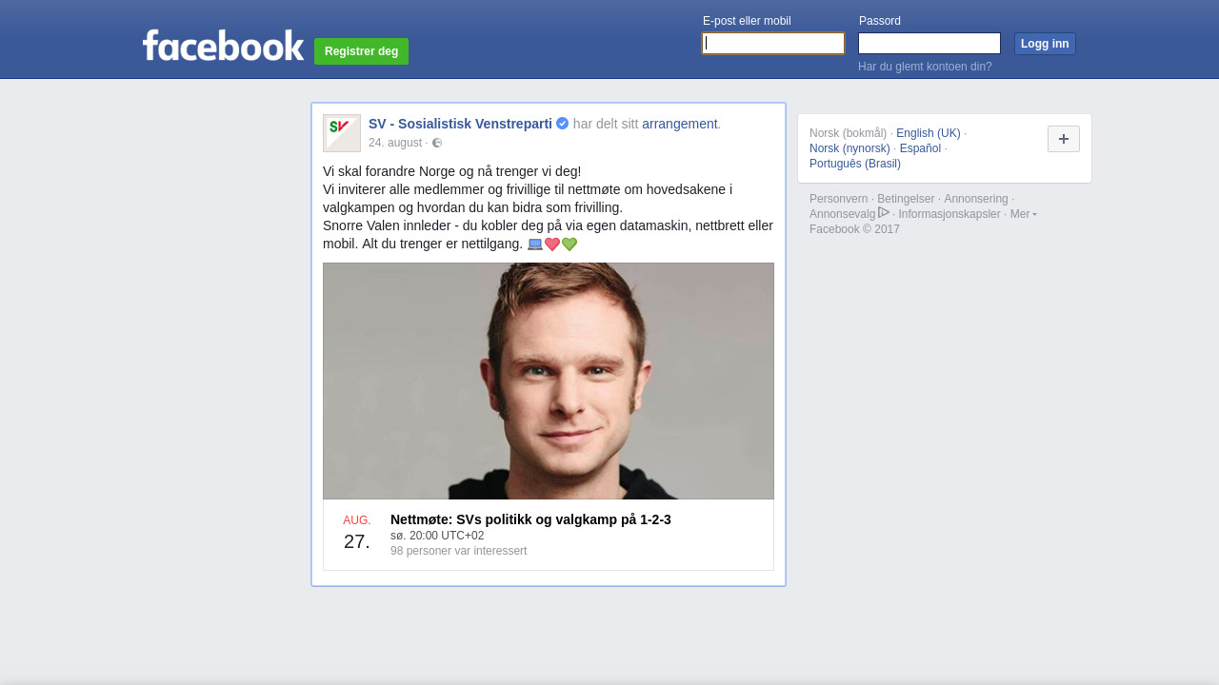
Task: Open the Nettmøte event title
Action: (x=530, y=519)
